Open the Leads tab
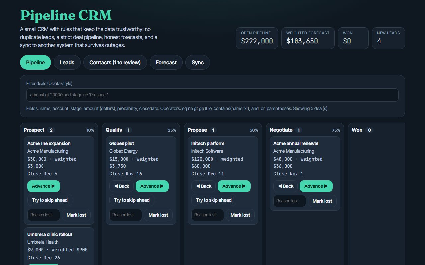 coord(67,62)
